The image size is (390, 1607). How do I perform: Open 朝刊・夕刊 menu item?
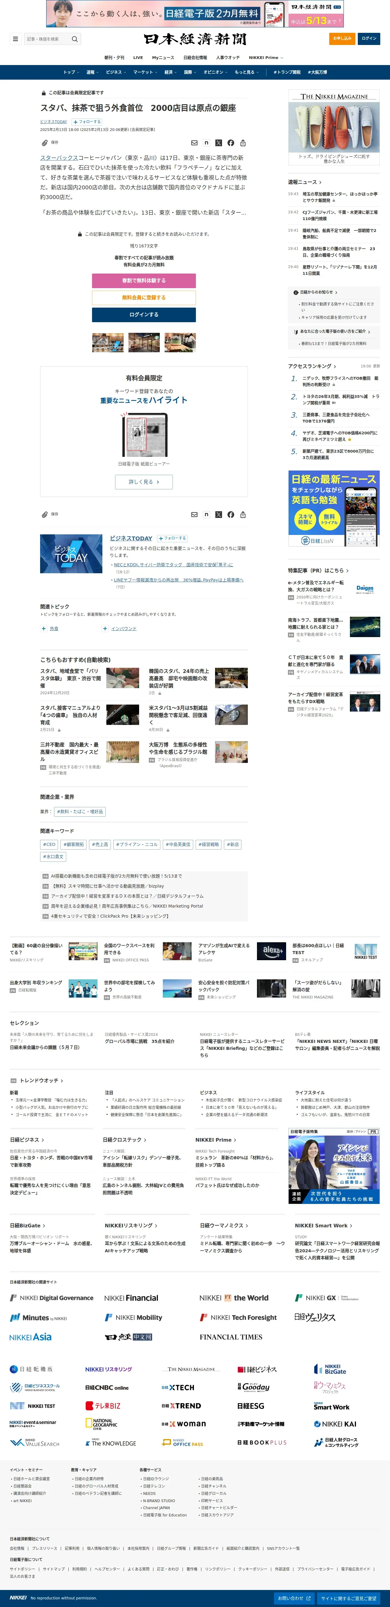click(x=114, y=57)
